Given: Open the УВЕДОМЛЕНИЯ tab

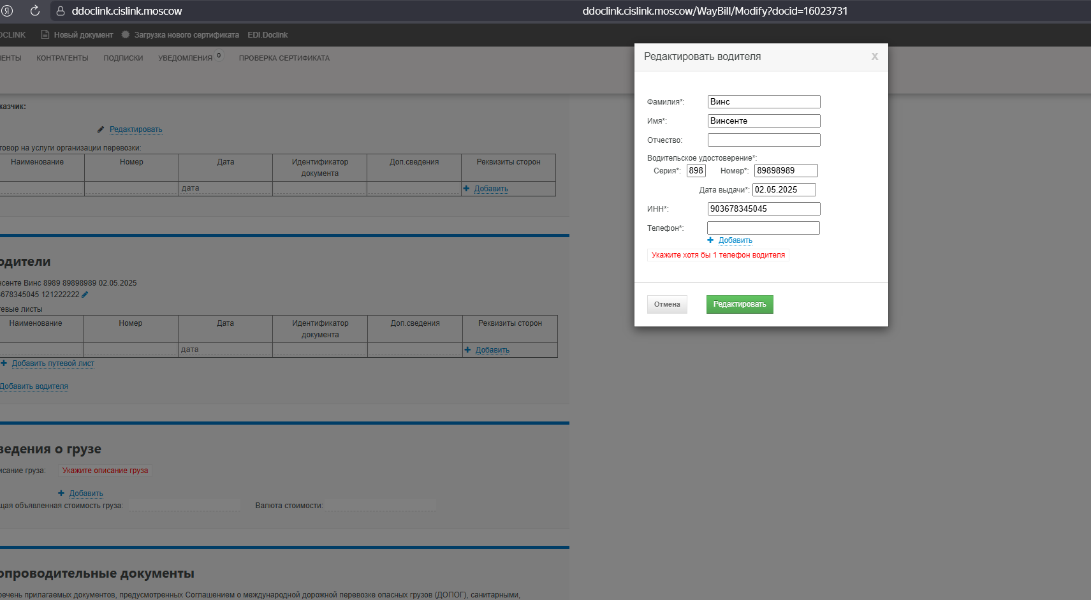Looking at the screenshot, I should [x=186, y=58].
